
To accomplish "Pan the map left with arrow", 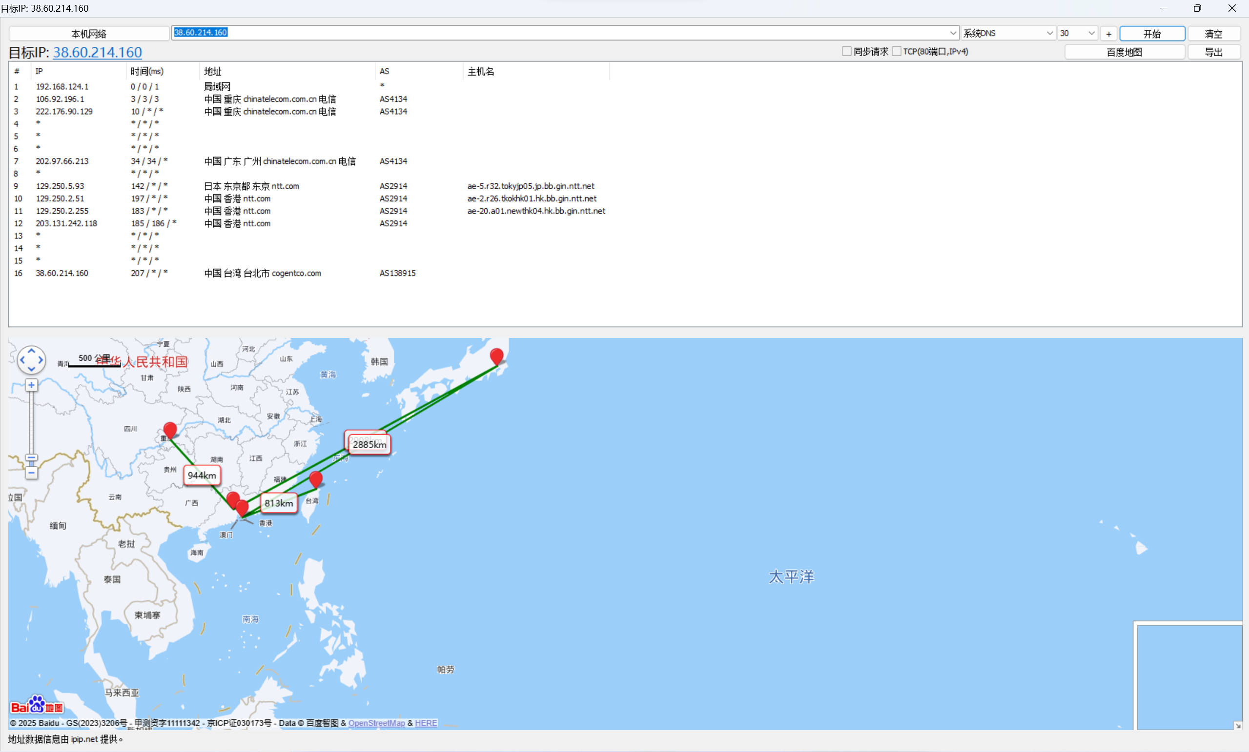I will point(22,360).
